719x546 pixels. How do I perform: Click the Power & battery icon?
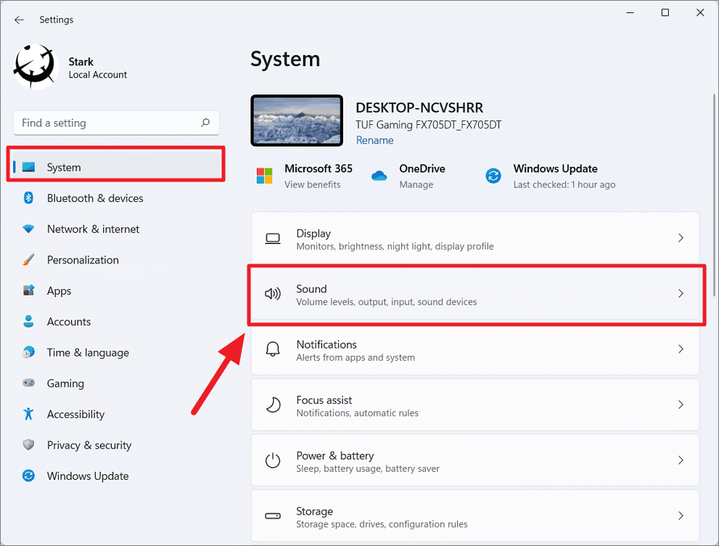[x=272, y=460]
